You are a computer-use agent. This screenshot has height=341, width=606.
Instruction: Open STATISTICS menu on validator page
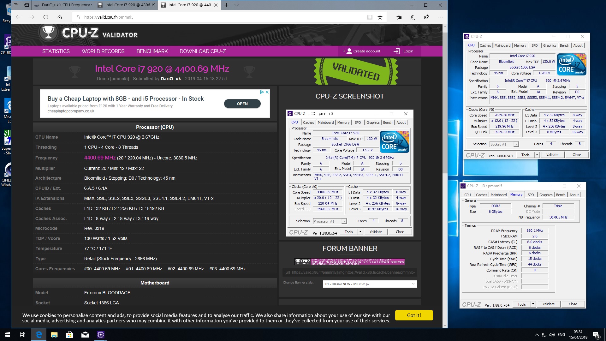56,51
